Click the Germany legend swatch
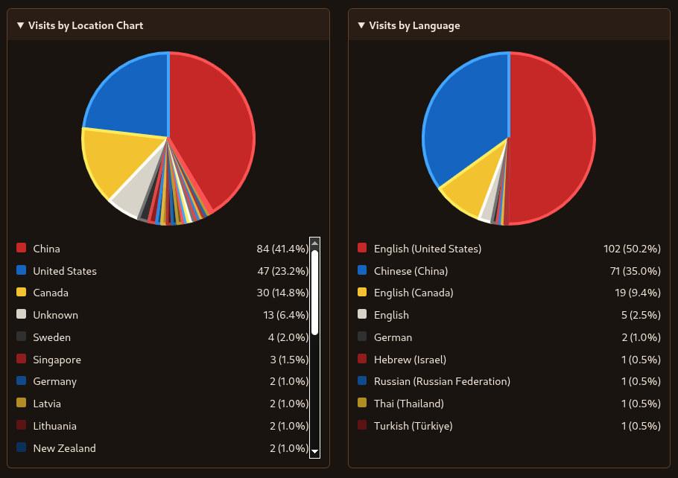The height and width of the screenshot is (478, 678). point(21,380)
